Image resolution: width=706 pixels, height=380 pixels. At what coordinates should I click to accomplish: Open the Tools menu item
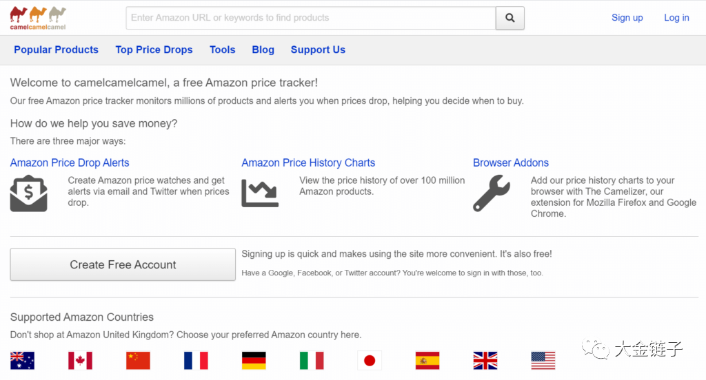tap(223, 50)
